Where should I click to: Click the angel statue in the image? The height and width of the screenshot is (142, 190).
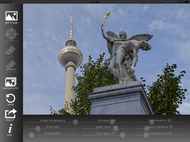pyautogui.click(x=127, y=52)
